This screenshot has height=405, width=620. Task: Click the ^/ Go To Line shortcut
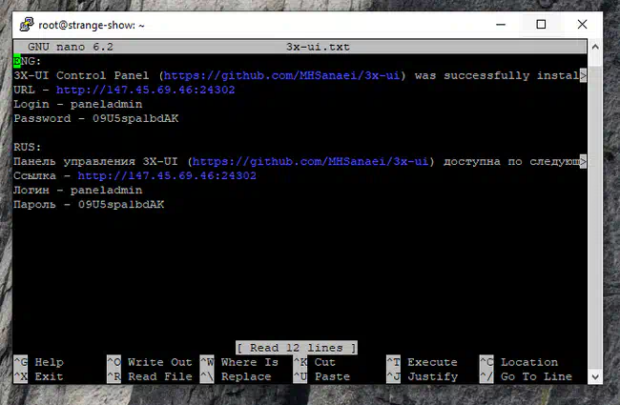pyautogui.click(x=526, y=376)
